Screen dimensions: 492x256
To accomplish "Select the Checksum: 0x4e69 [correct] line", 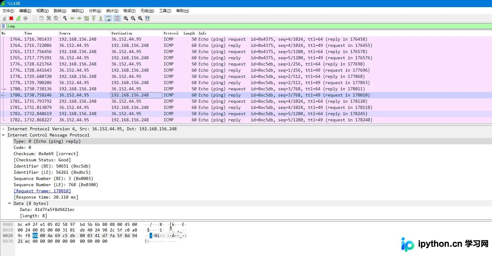I will click(x=46, y=154).
